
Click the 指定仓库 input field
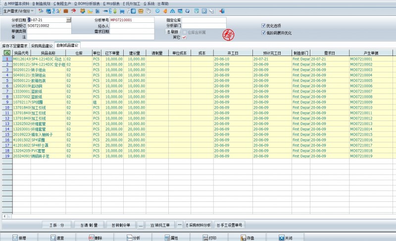[x=204, y=20]
